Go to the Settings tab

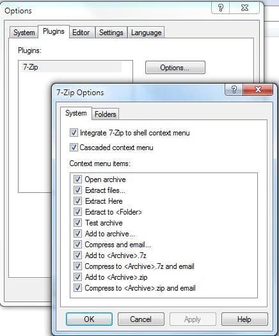111,33
